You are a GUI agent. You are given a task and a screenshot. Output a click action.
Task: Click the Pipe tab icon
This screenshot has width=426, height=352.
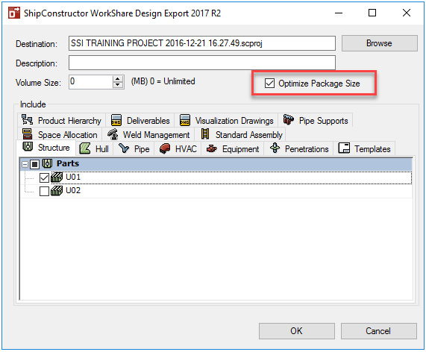click(x=124, y=148)
